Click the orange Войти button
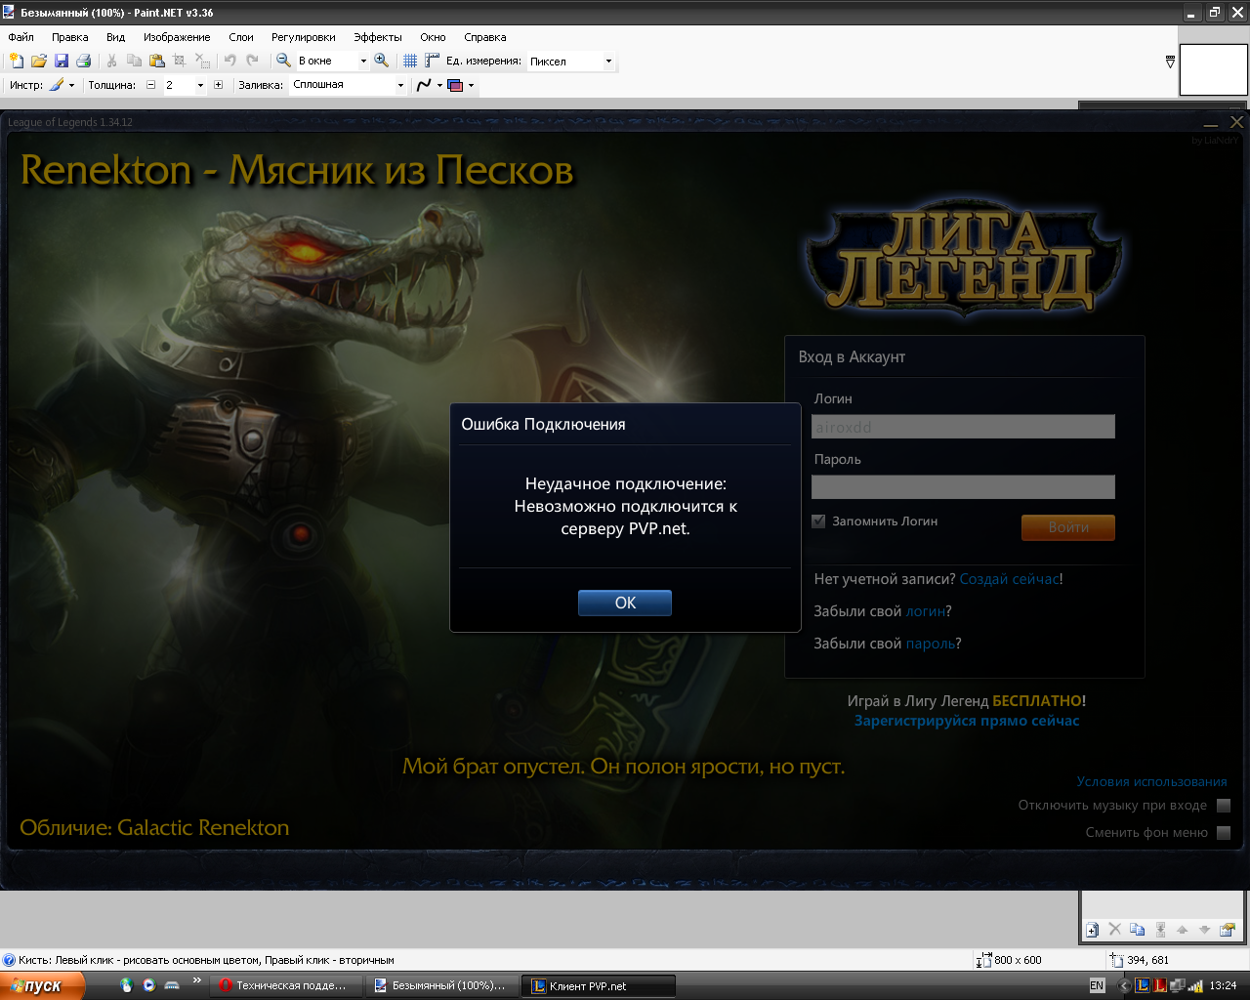The height and width of the screenshot is (1000, 1250). tap(1068, 527)
